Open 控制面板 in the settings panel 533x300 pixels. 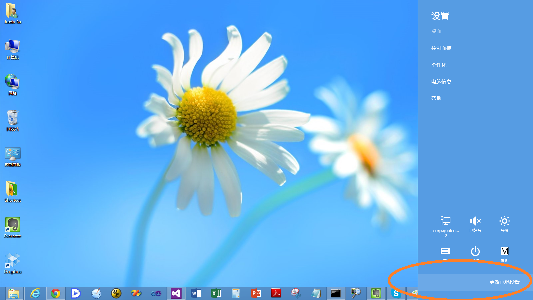(x=441, y=48)
